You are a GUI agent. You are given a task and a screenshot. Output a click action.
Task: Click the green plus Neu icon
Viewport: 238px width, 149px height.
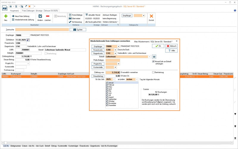pyautogui.click(x=5, y=16)
